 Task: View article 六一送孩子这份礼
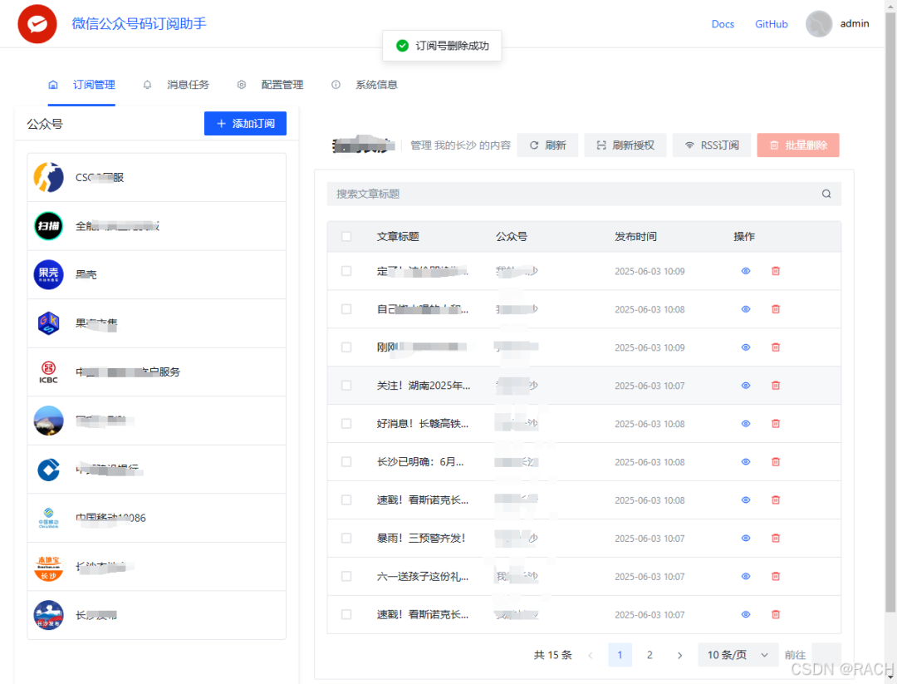[745, 577]
